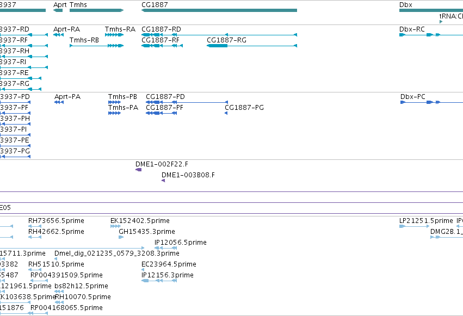Select the Tmhs-PA protein feature
The image size is (463, 316).
tap(115, 113)
